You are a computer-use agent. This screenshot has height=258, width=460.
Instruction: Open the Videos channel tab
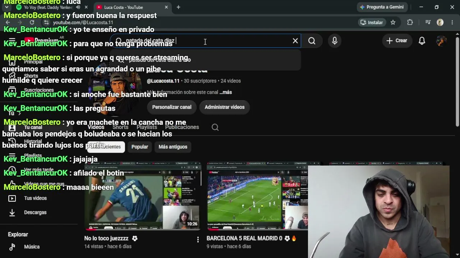96,127
